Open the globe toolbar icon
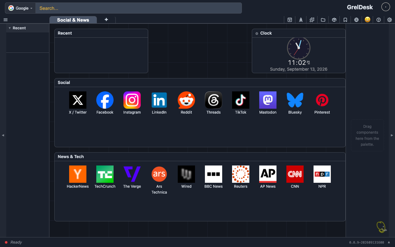This screenshot has width=395, height=247. [x=356, y=20]
